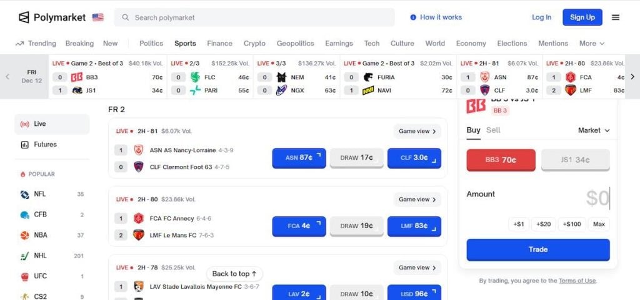The width and height of the screenshot is (640, 300).
Task: Show previous games in the ticker
Action: tap(7, 77)
